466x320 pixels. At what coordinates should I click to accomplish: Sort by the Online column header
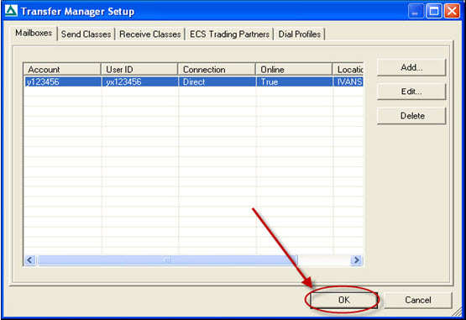tap(294, 70)
